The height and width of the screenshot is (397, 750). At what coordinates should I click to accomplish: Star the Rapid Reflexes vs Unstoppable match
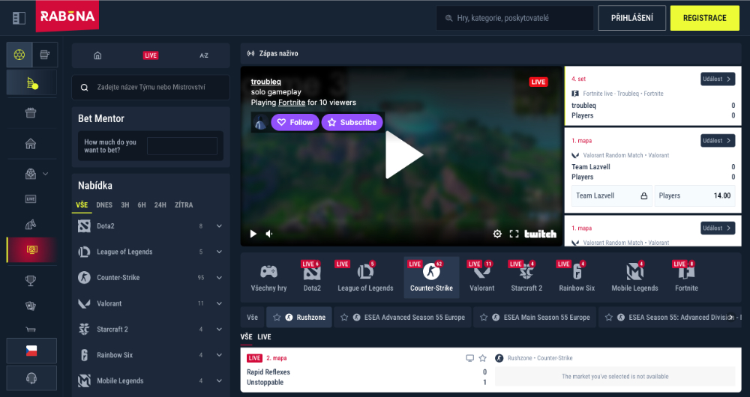pyautogui.click(x=482, y=358)
